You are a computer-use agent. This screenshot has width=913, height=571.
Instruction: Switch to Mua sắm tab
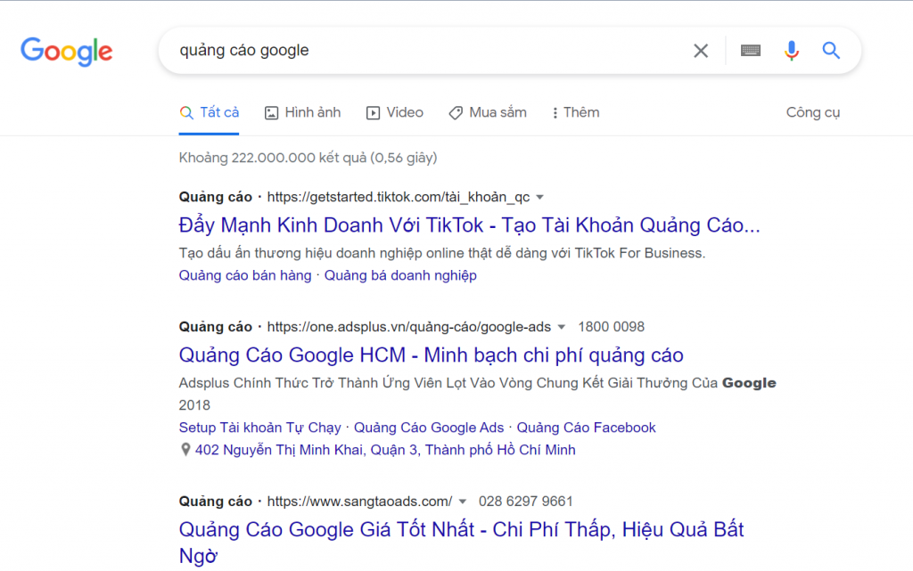[488, 113]
